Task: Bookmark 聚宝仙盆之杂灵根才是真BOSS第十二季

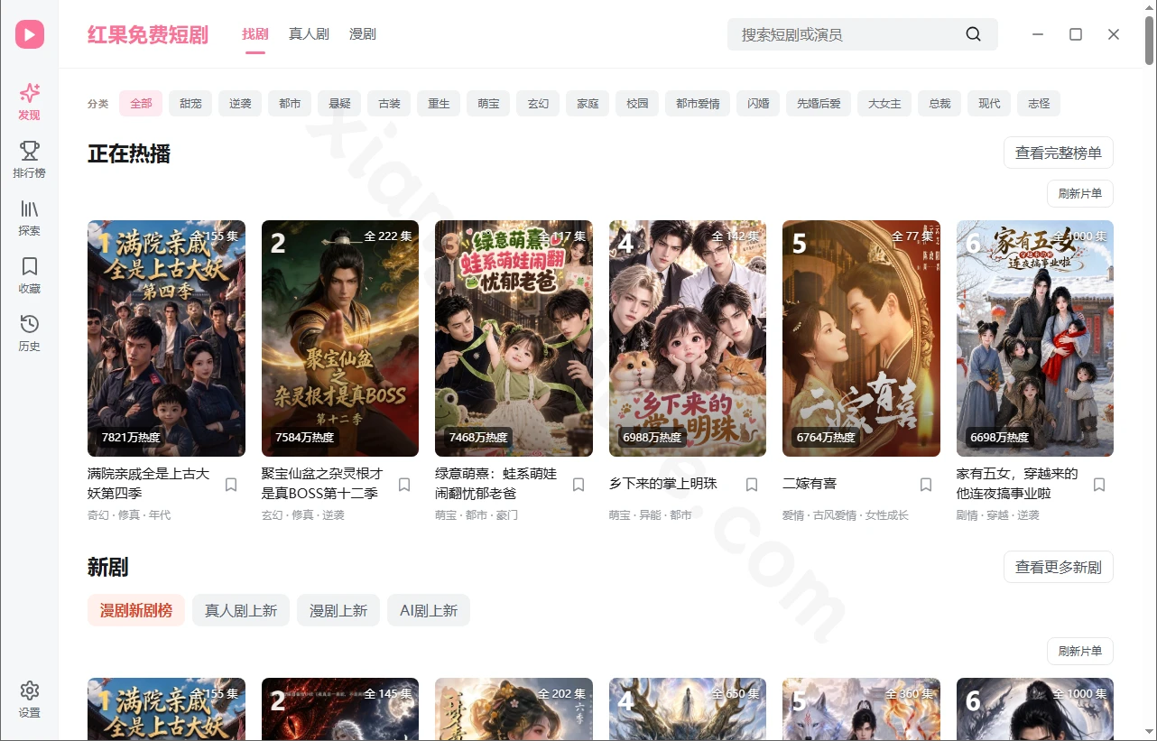Action: [x=404, y=485]
